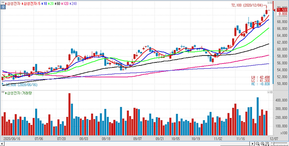
Task: Click the x100 volume unit label
Action: tap(284, 133)
